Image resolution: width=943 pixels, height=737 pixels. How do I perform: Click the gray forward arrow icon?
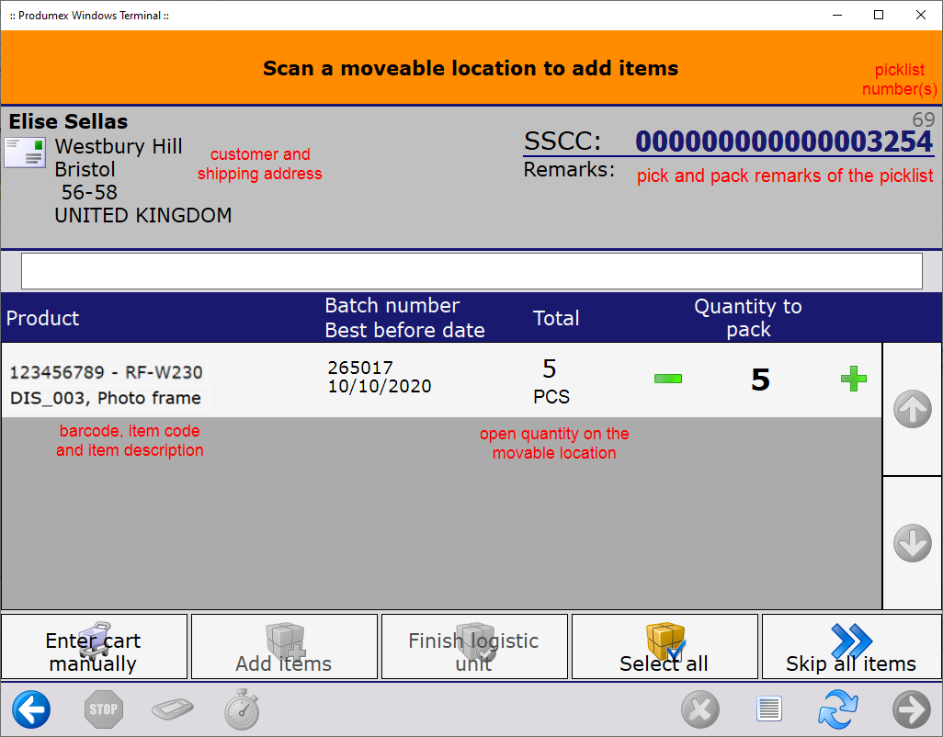(x=911, y=709)
